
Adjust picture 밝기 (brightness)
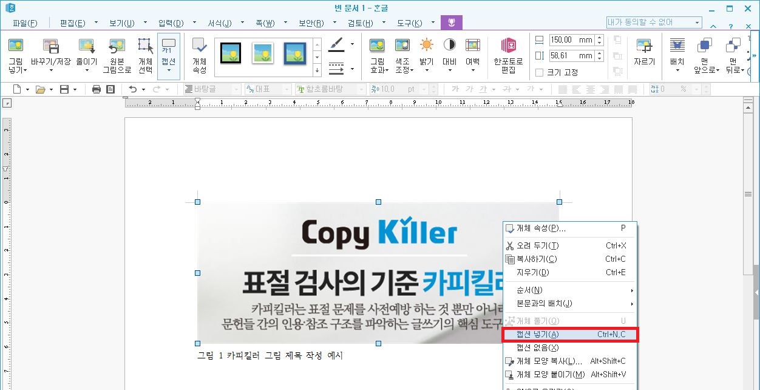tap(427, 56)
